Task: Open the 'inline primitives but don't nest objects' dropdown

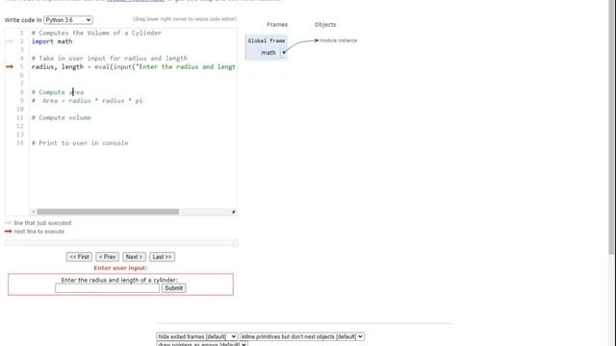Action: [301, 336]
